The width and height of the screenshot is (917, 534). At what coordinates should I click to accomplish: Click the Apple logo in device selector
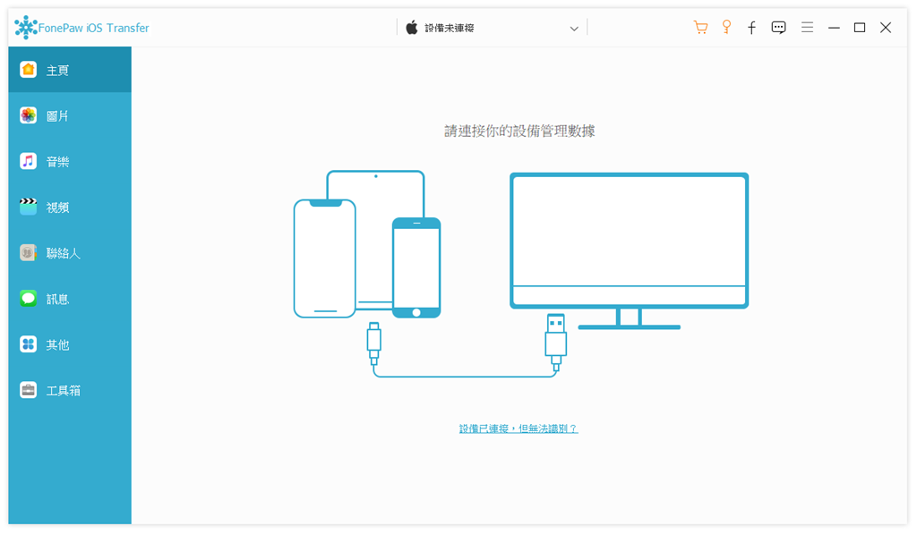[412, 28]
